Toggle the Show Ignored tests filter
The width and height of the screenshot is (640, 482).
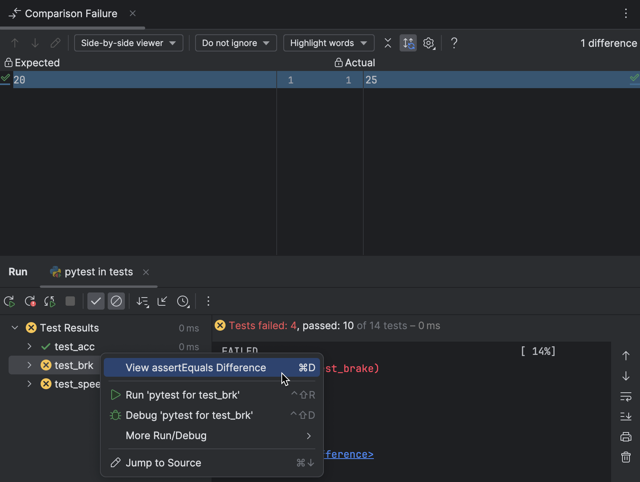tap(116, 301)
